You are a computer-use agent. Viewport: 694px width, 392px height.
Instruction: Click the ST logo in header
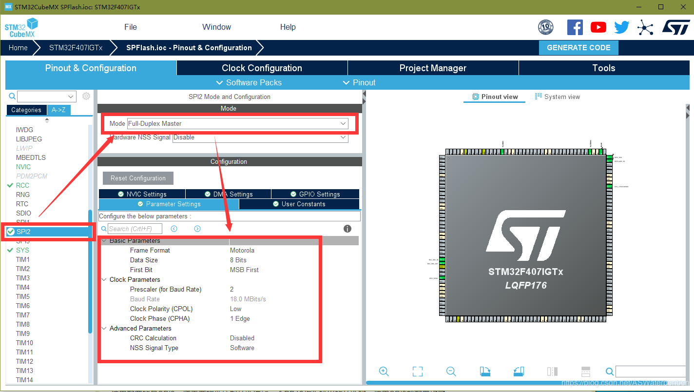click(x=676, y=27)
